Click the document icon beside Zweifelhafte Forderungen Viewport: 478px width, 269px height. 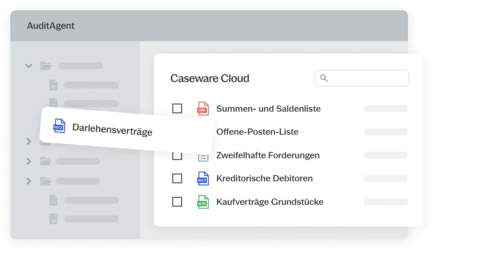click(x=203, y=157)
